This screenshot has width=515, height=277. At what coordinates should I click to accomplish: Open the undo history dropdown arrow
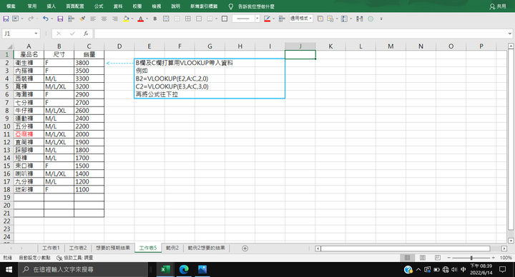(52, 19)
